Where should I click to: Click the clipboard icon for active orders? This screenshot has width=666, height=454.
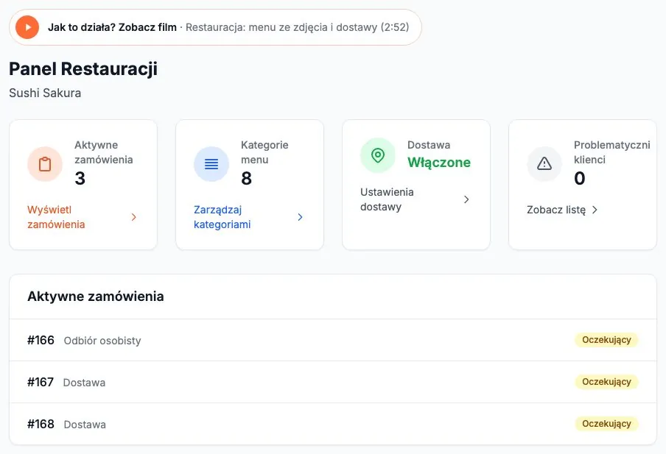[45, 164]
